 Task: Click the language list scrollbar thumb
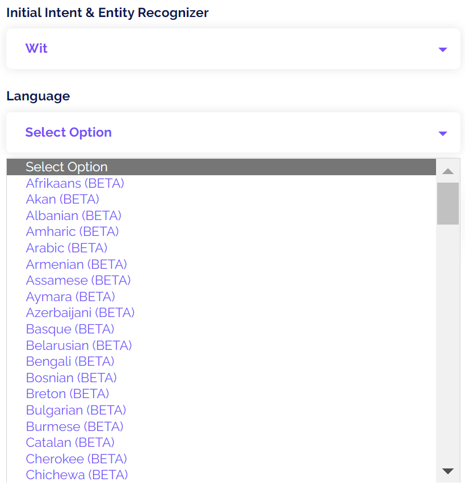(447, 204)
